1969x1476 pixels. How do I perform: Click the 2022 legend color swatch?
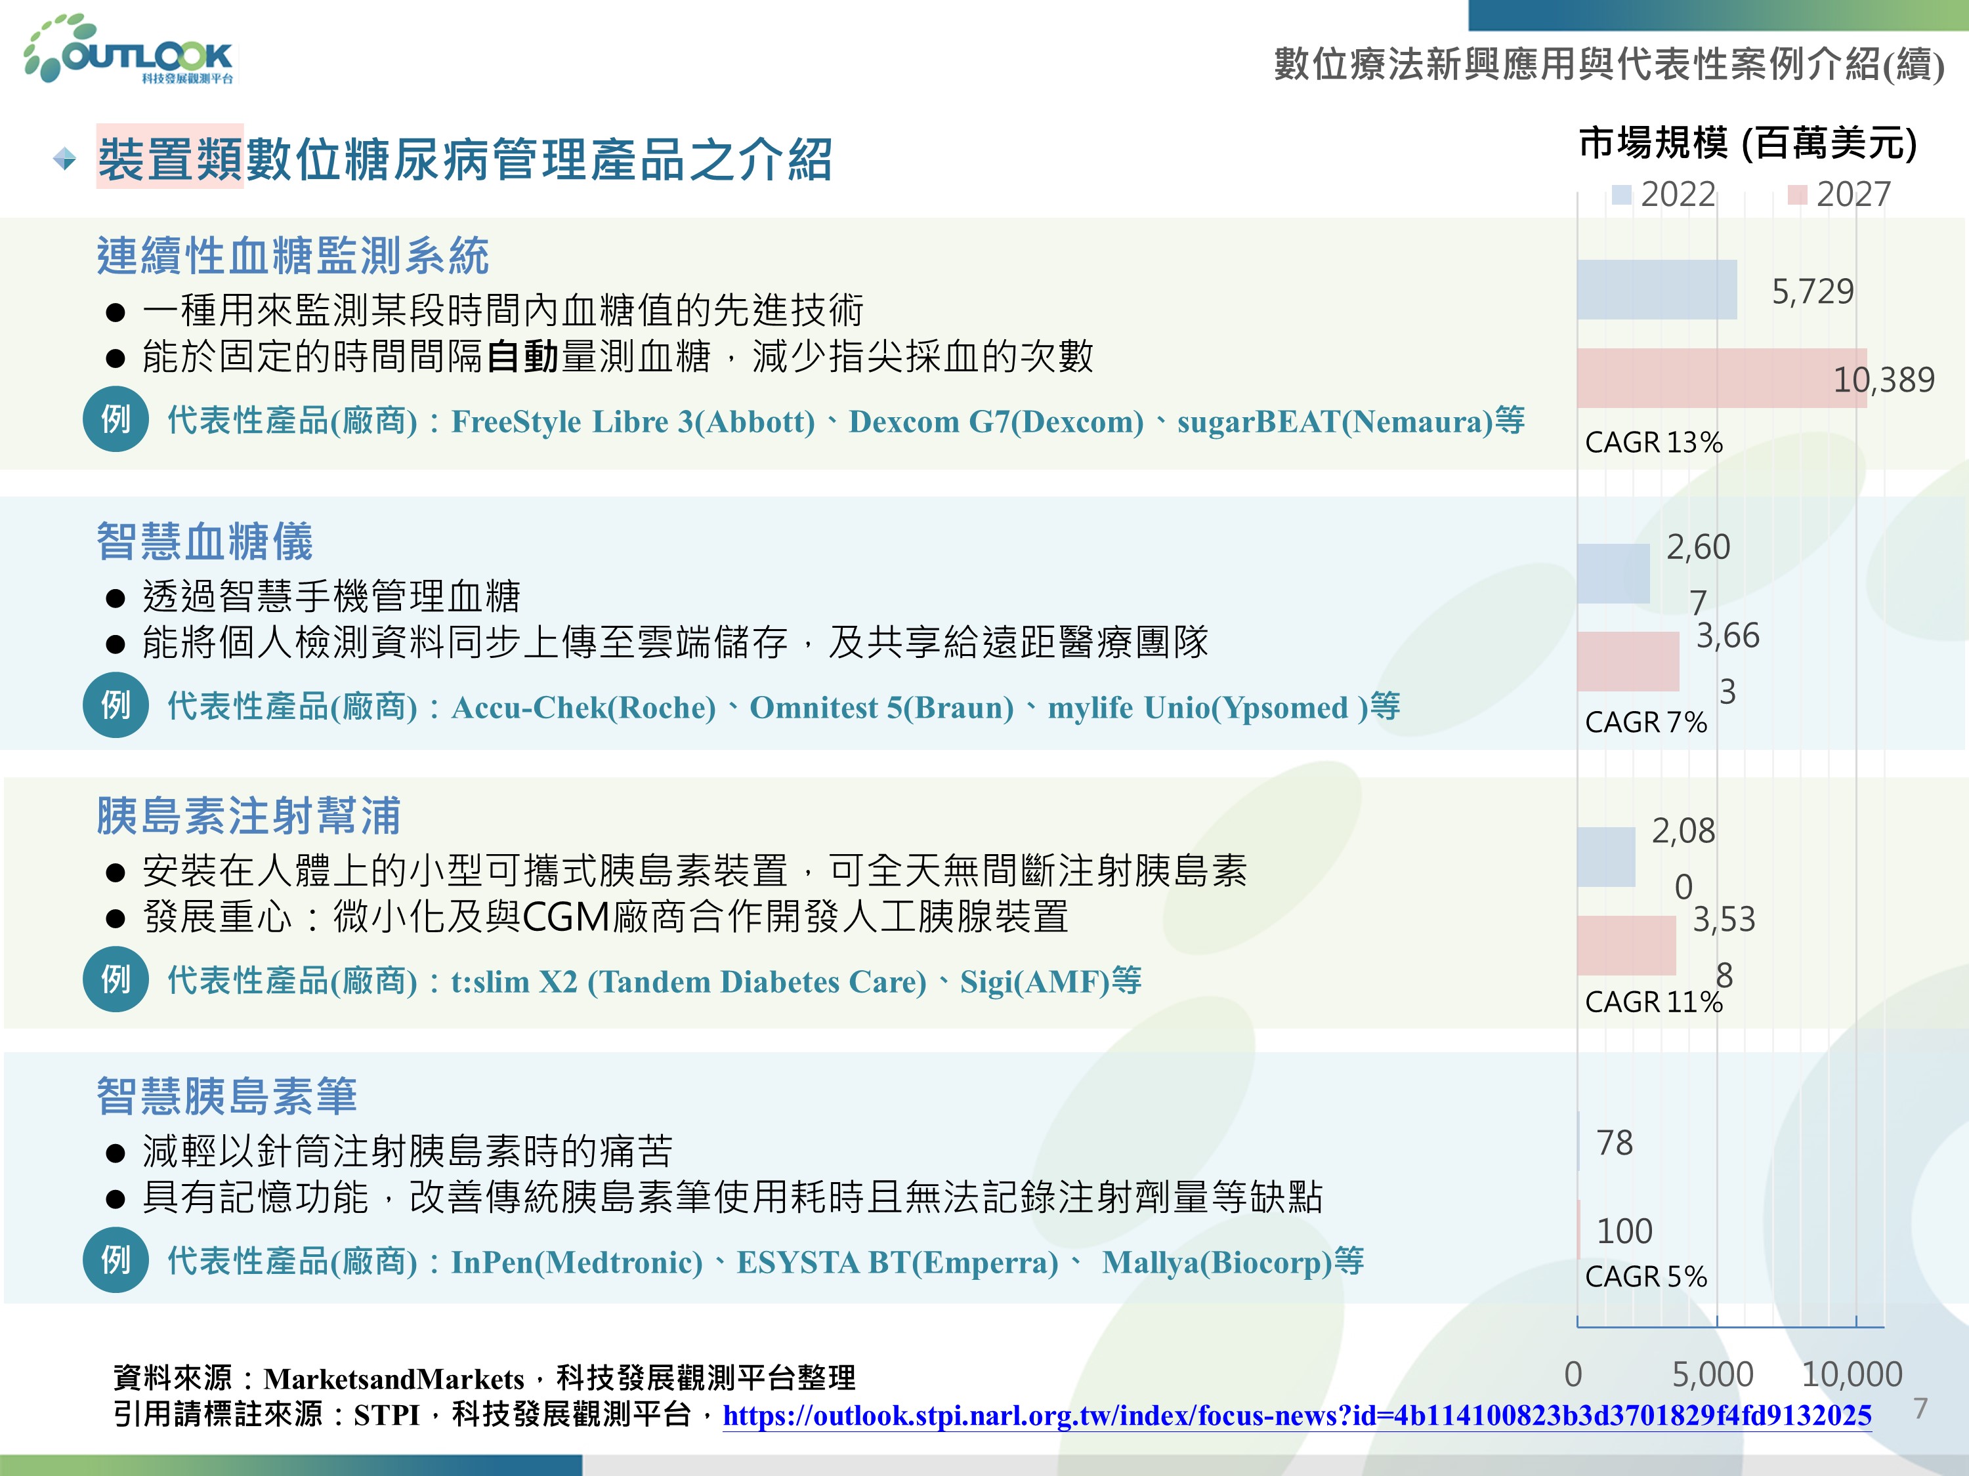pyautogui.click(x=1622, y=194)
